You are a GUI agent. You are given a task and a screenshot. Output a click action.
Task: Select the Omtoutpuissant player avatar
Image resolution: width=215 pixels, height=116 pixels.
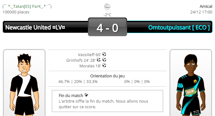pyautogui.click(x=191, y=83)
